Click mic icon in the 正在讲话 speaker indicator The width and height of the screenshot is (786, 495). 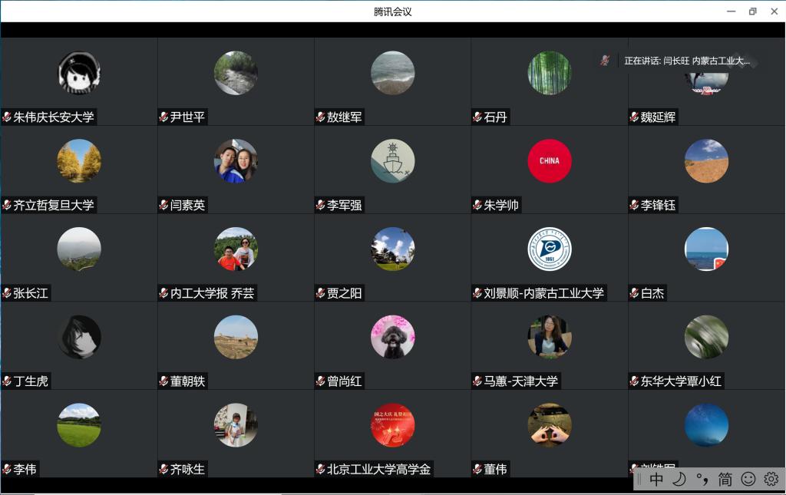[606, 61]
